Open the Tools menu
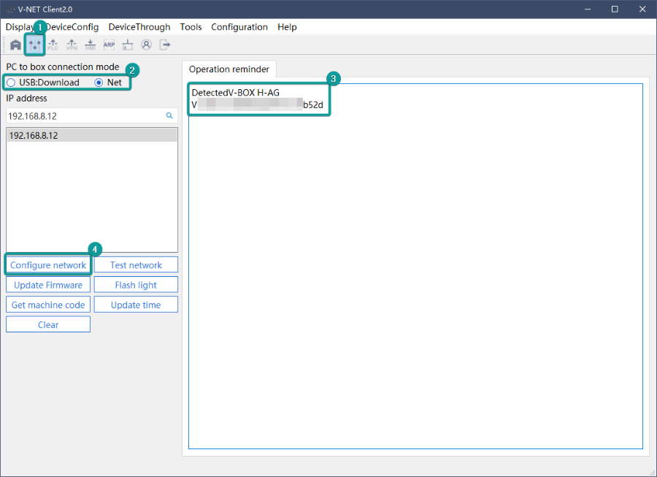 pos(191,27)
